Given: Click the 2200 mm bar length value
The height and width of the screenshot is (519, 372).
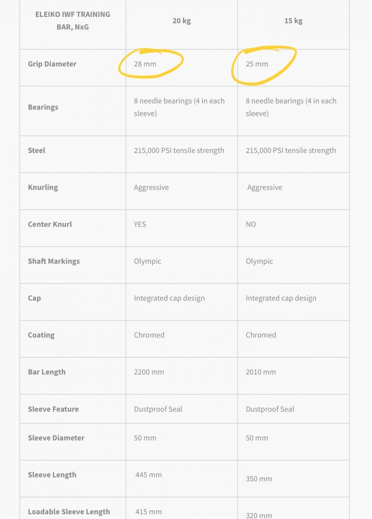Looking at the screenshot, I should [149, 372].
